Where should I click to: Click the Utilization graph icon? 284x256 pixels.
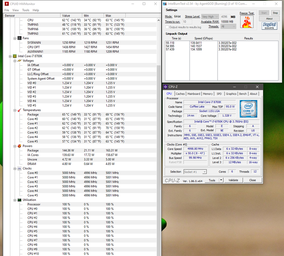(19, 200)
